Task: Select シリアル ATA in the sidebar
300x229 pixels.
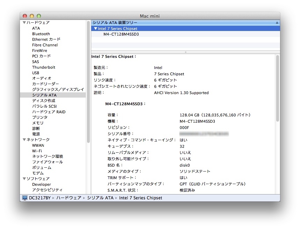Action: pos(53,95)
